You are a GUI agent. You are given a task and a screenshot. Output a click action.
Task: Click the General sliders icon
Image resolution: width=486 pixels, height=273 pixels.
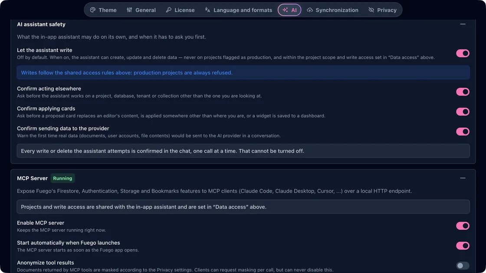coord(130,10)
